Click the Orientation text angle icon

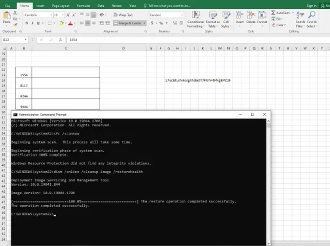(x=102, y=15)
